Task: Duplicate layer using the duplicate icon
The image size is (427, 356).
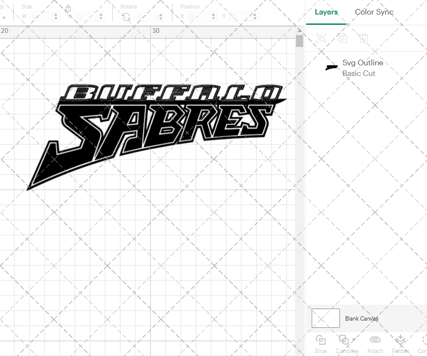Action: [342, 38]
